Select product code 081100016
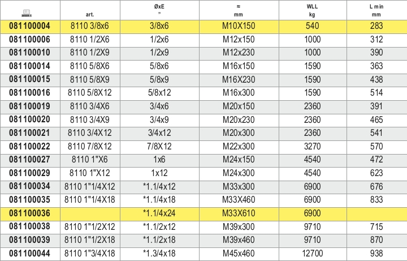The height and width of the screenshot is (261, 407). pyautogui.click(x=29, y=93)
